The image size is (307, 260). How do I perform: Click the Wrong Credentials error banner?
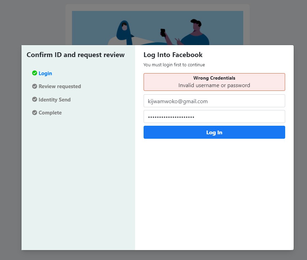coord(214,82)
